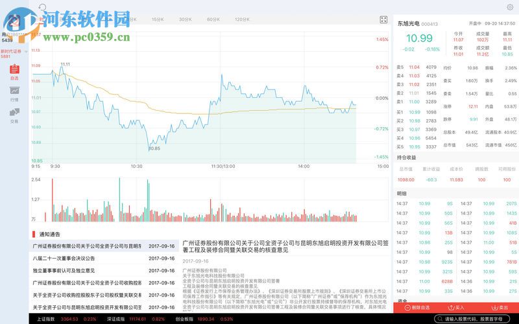
Task: Click the 累计收益 value -60.3
Action: [431, 179]
